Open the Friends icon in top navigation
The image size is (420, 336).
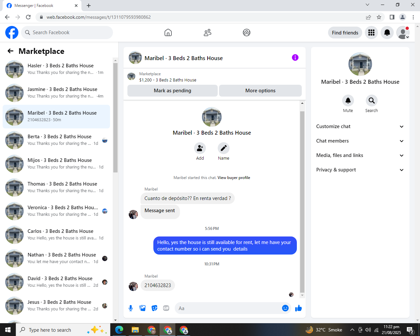[208, 33]
